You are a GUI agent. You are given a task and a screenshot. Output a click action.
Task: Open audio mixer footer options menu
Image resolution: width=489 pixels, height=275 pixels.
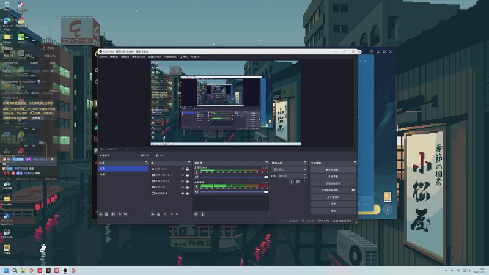click(203, 215)
